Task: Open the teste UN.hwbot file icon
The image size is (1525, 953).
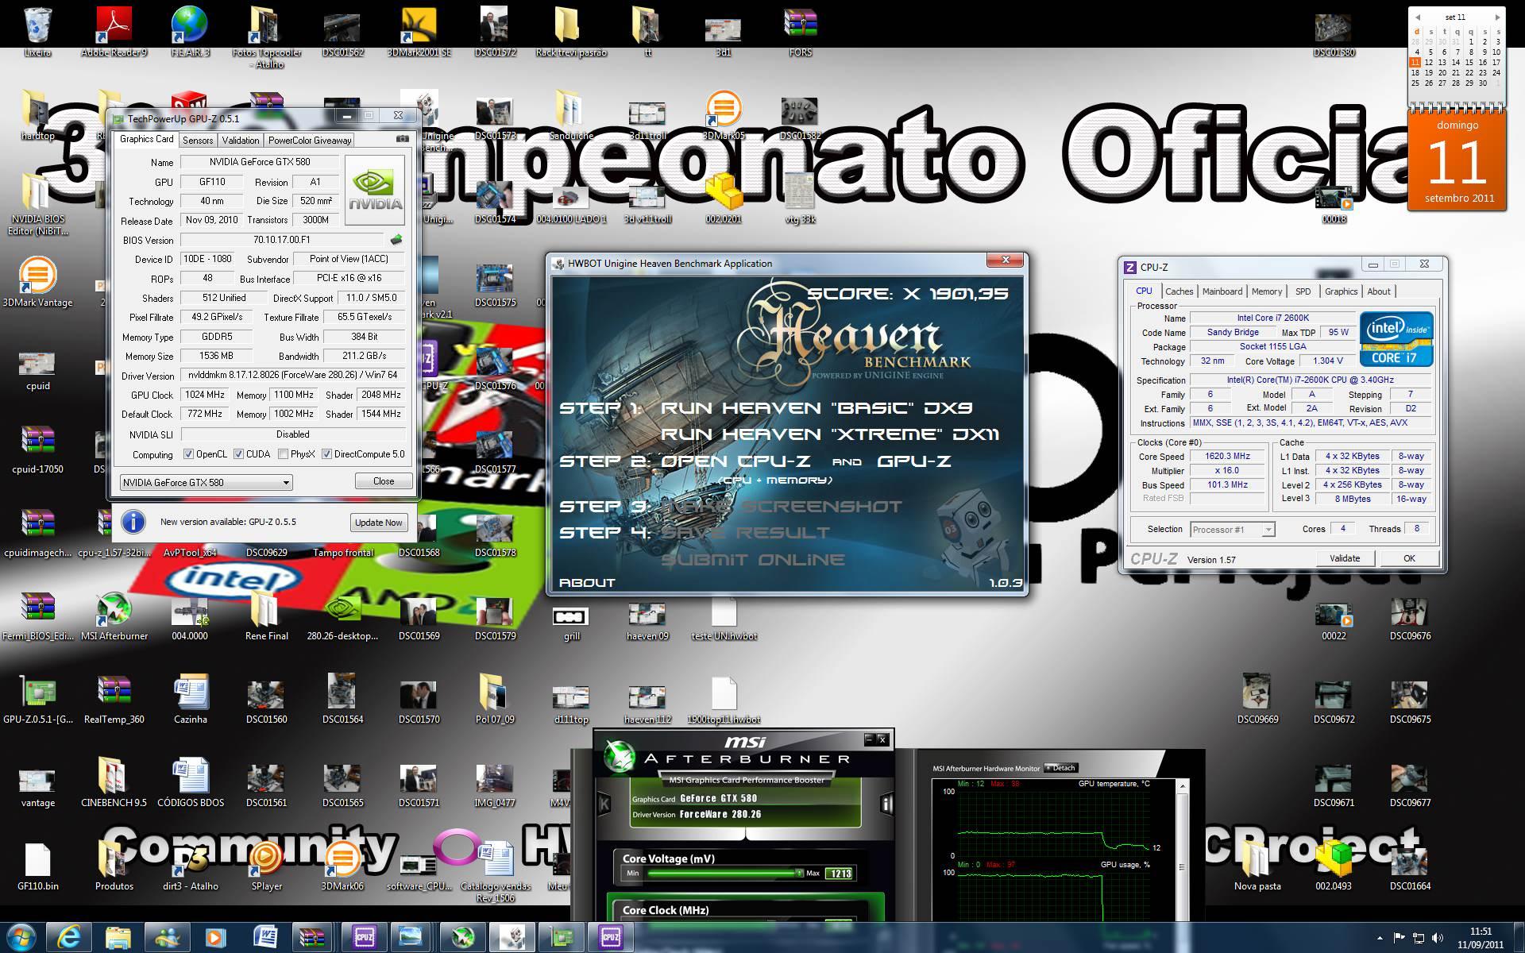Action: [x=724, y=619]
